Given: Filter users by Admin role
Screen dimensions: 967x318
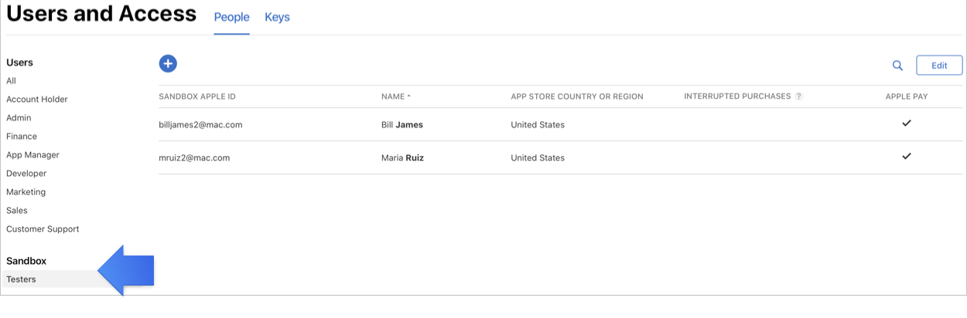Looking at the screenshot, I should [x=19, y=118].
